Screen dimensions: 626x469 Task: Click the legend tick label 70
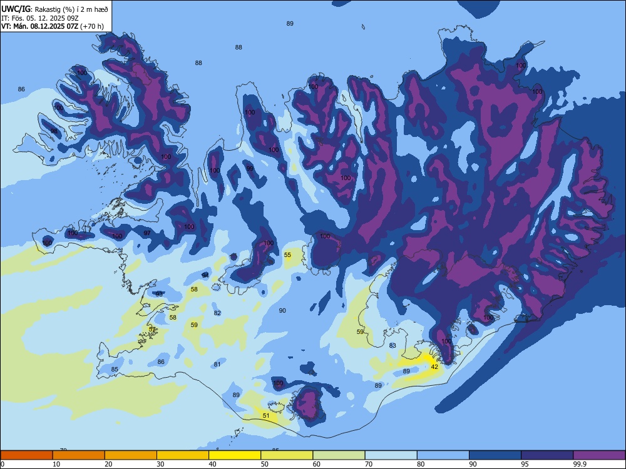369,464
